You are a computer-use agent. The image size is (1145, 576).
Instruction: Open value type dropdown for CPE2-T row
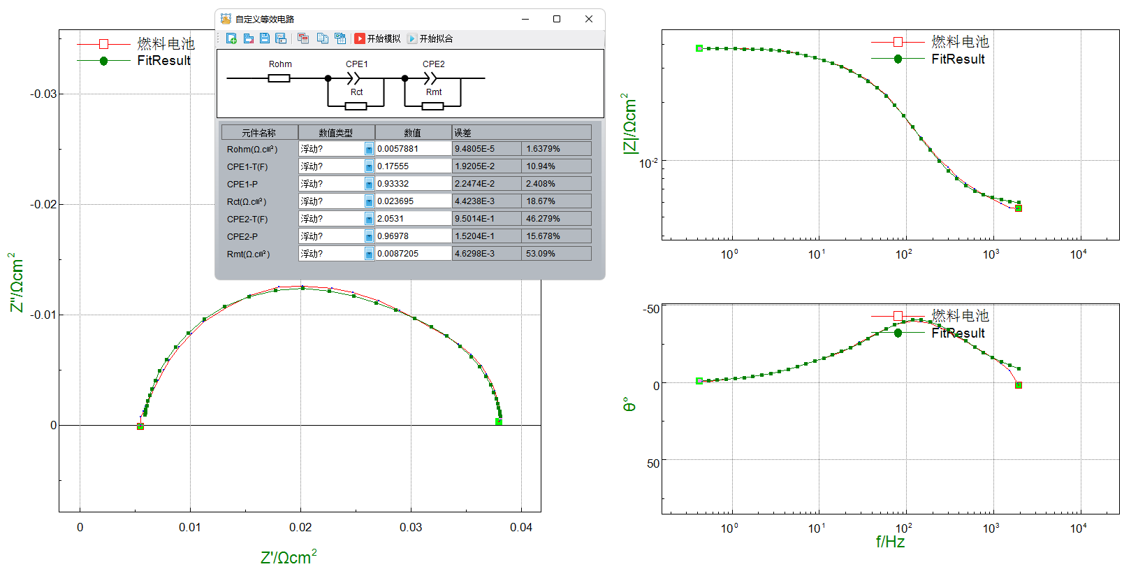click(369, 219)
